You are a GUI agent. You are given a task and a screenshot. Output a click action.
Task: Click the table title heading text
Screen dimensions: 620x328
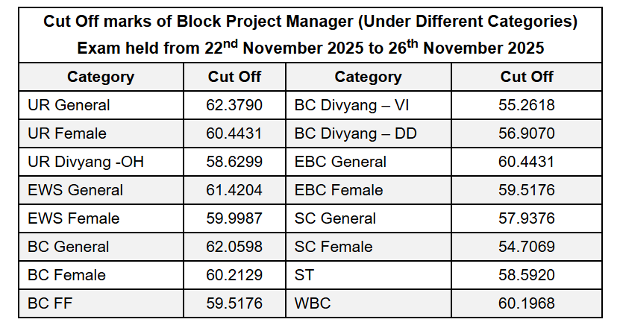point(310,22)
